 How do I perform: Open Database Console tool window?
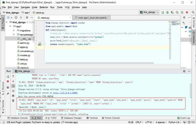(17, 118)
